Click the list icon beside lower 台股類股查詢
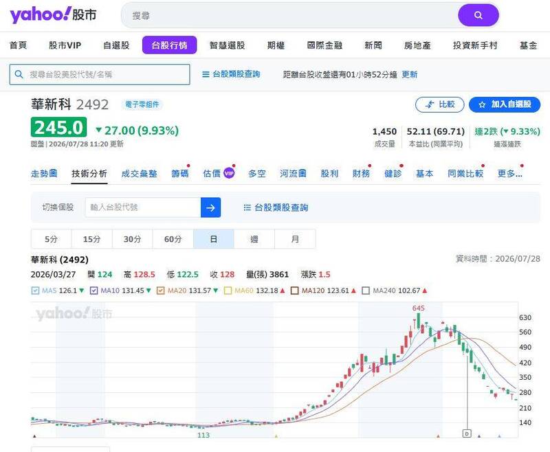 [247, 207]
